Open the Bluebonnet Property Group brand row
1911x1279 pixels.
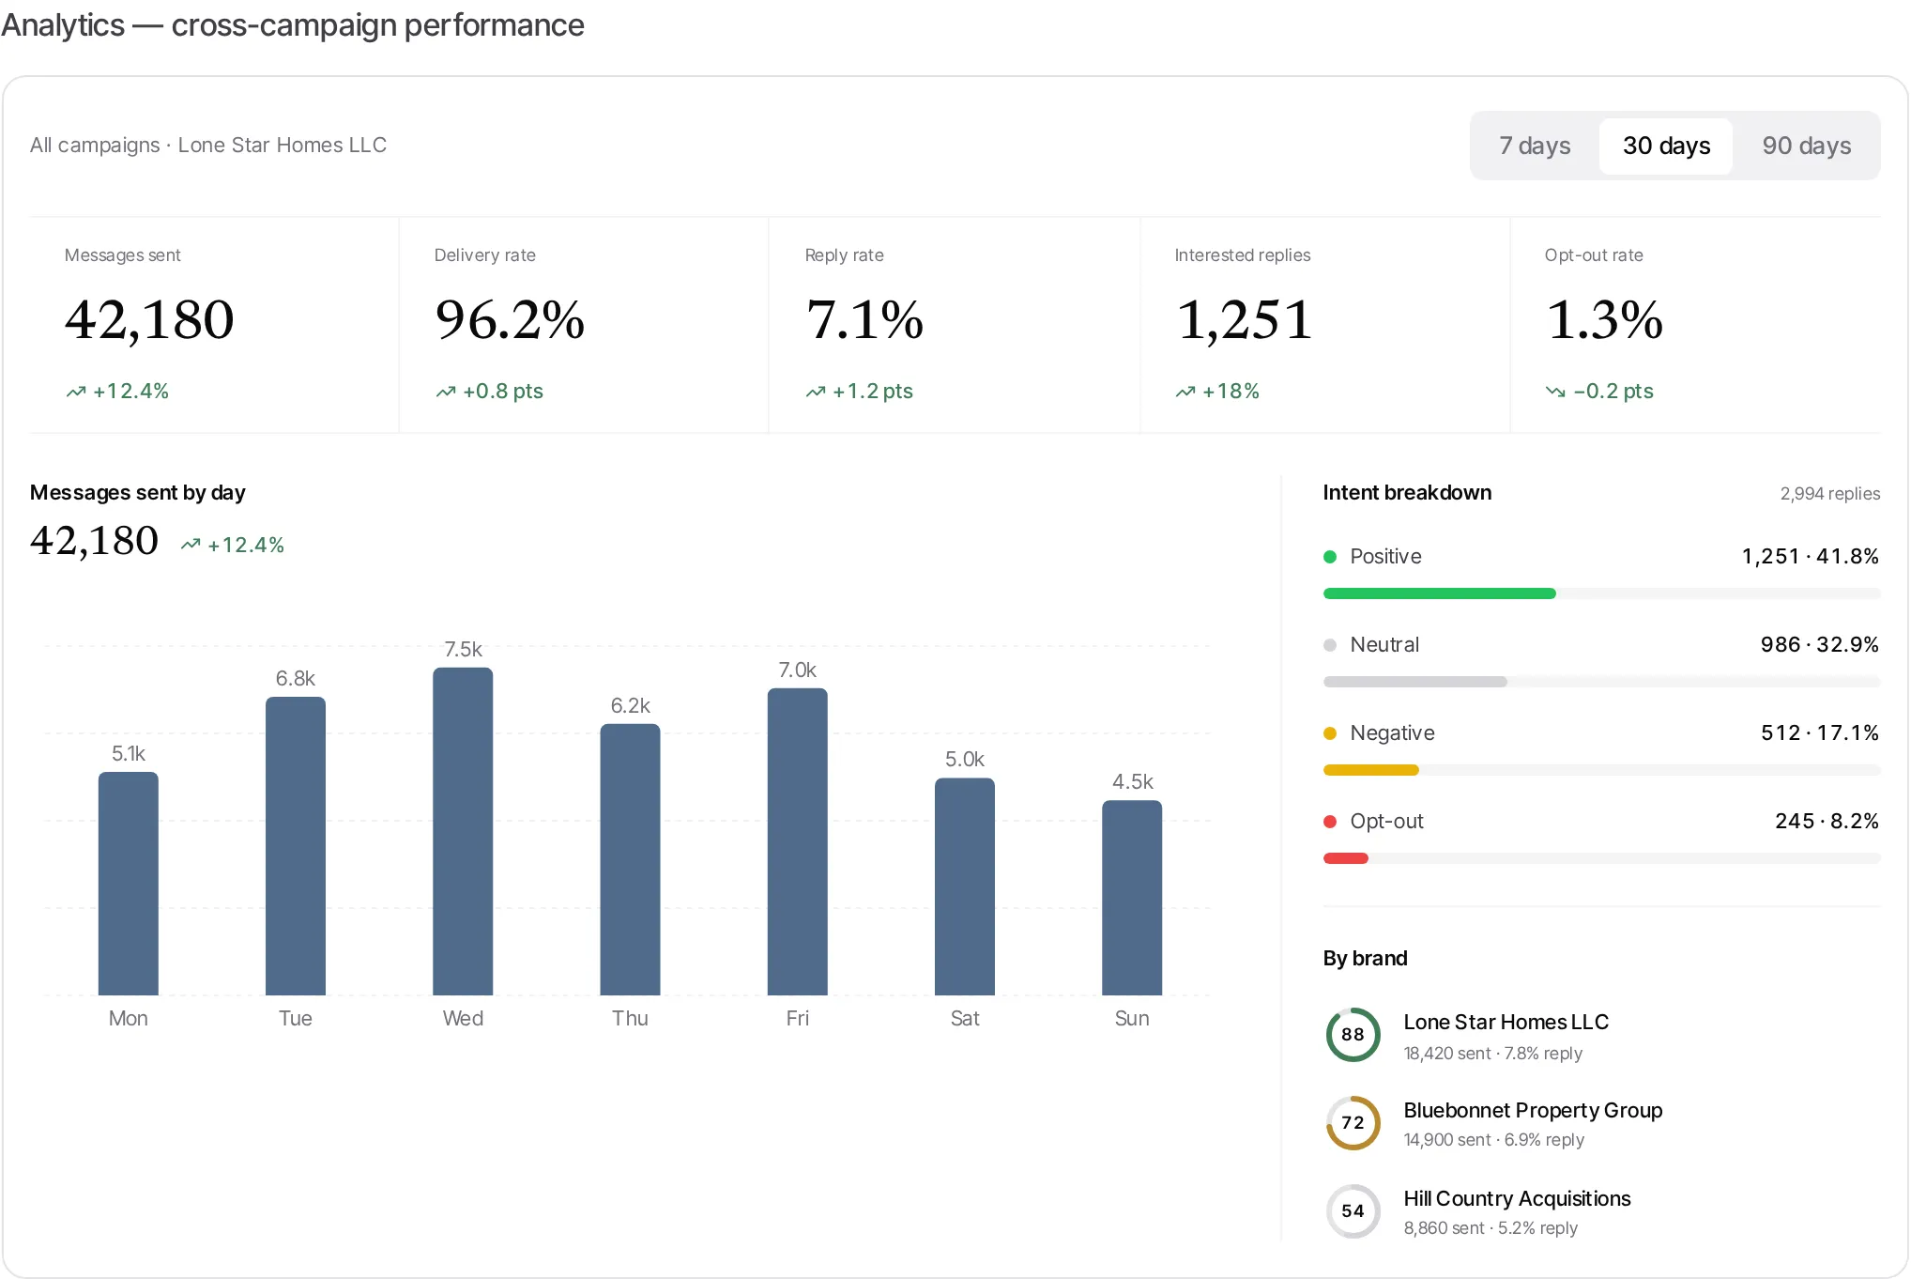pos(1601,1123)
